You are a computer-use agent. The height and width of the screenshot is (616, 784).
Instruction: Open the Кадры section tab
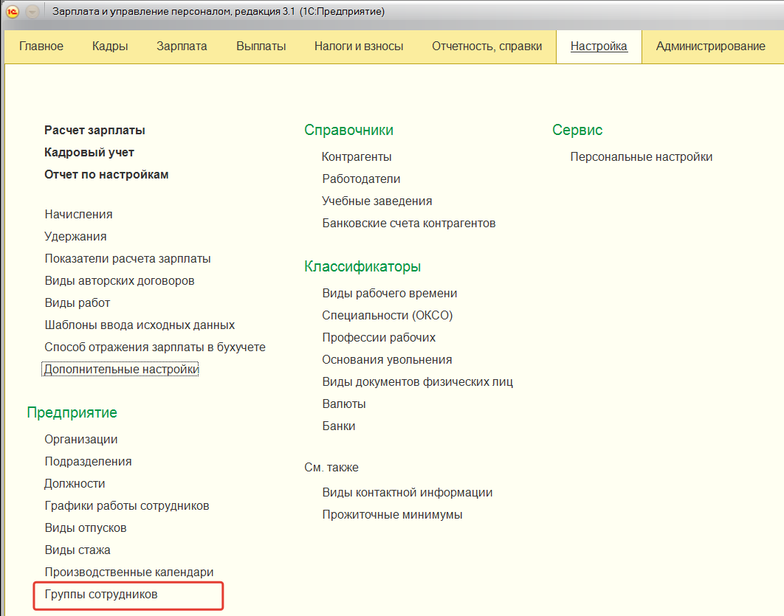tap(110, 46)
